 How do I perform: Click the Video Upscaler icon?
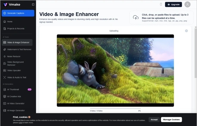click(x=5, y=70)
